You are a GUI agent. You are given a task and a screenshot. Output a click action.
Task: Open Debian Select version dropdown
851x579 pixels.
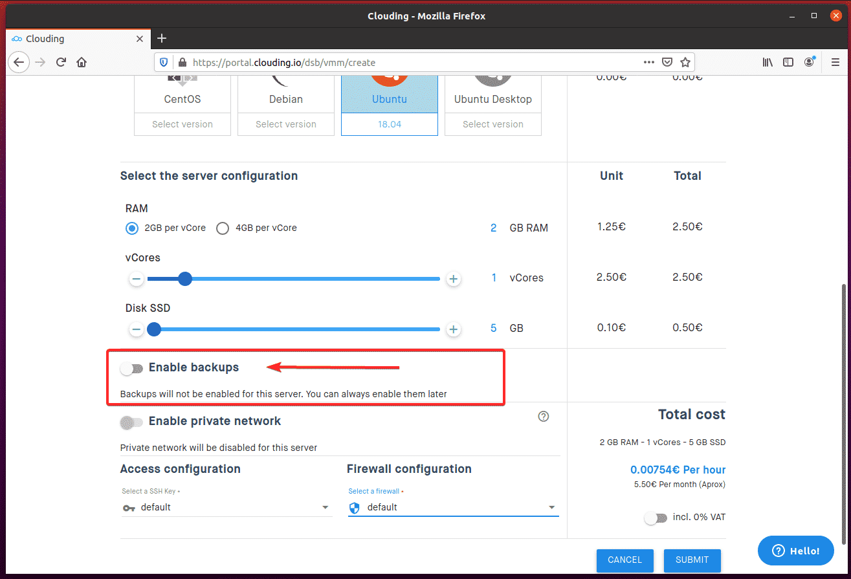pos(286,124)
